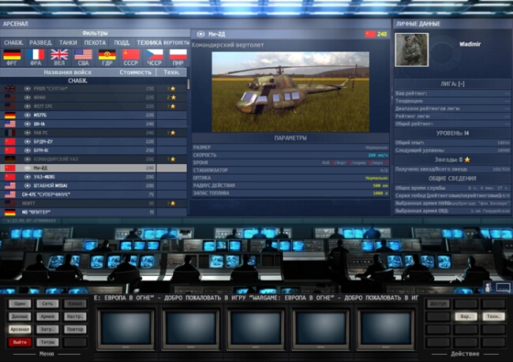Filter units by the ГДР flag
The height and width of the screenshot is (362, 513).
(x=107, y=54)
